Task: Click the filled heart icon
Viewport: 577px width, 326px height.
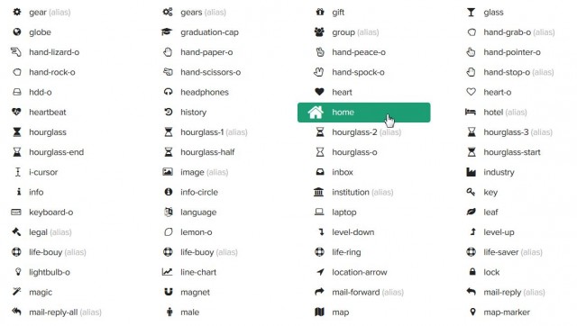Action: click(319, 92)
